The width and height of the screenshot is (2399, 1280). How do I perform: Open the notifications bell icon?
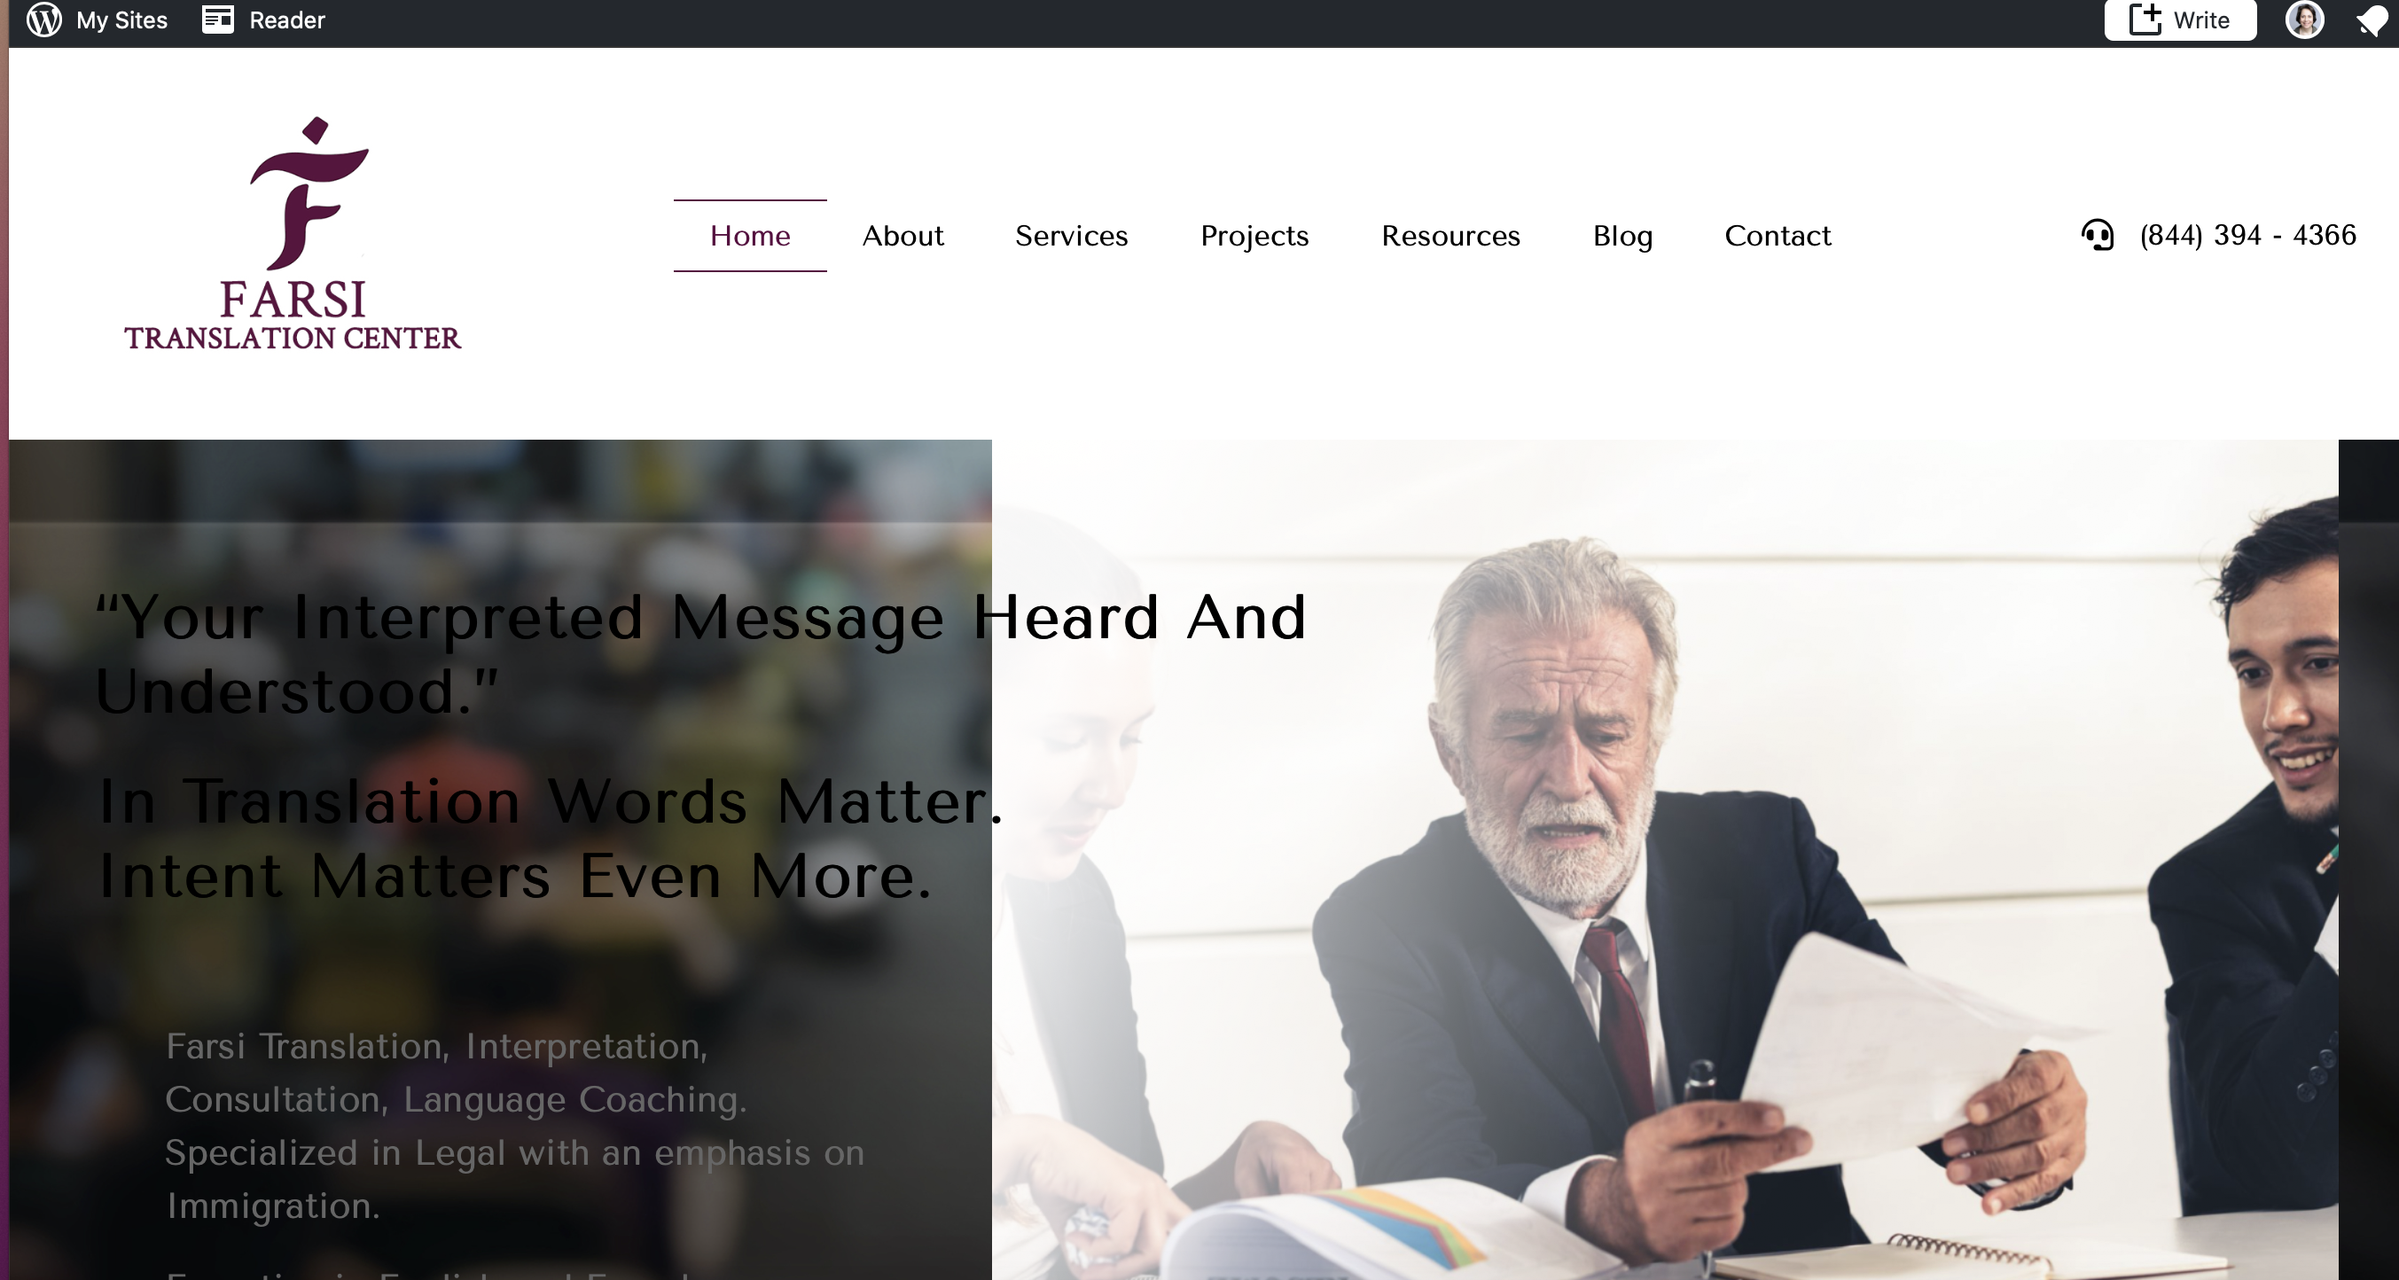coord(2371,20)
